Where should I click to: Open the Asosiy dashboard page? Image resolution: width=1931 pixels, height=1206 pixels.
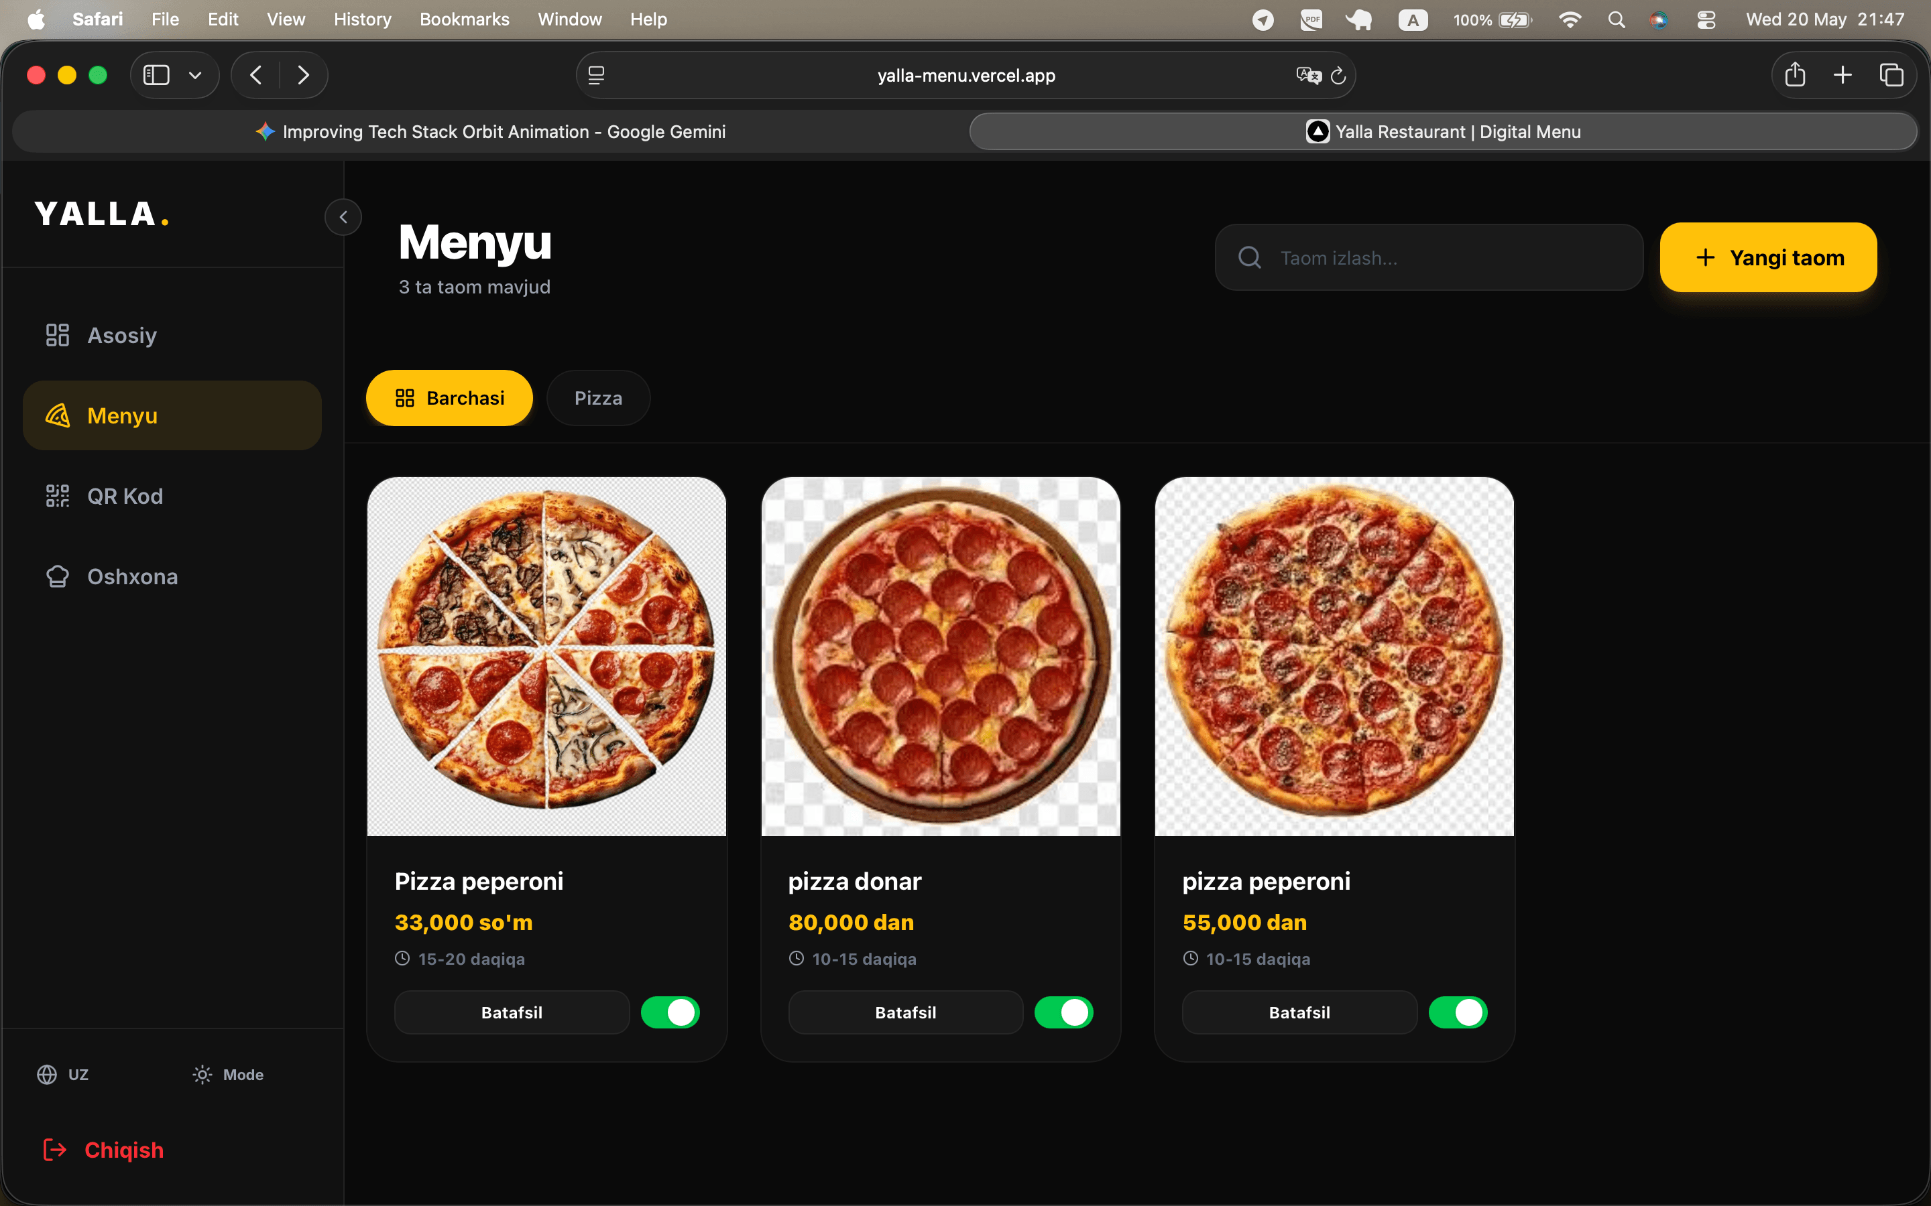(172, 335)
